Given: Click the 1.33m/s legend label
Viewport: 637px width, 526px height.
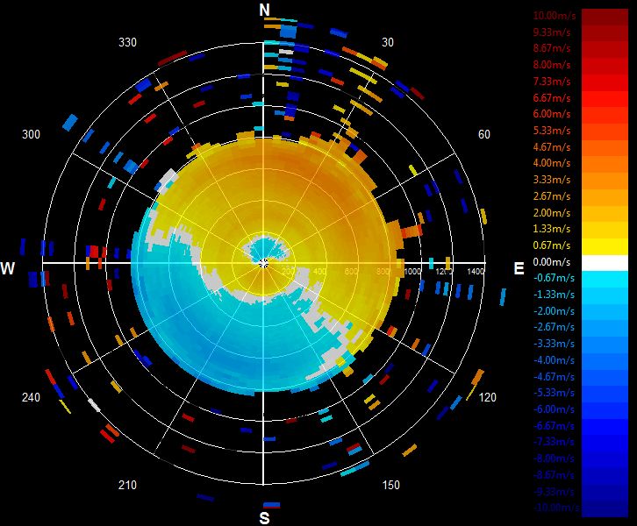Looking at the screenshot, I should coord(552,229).
